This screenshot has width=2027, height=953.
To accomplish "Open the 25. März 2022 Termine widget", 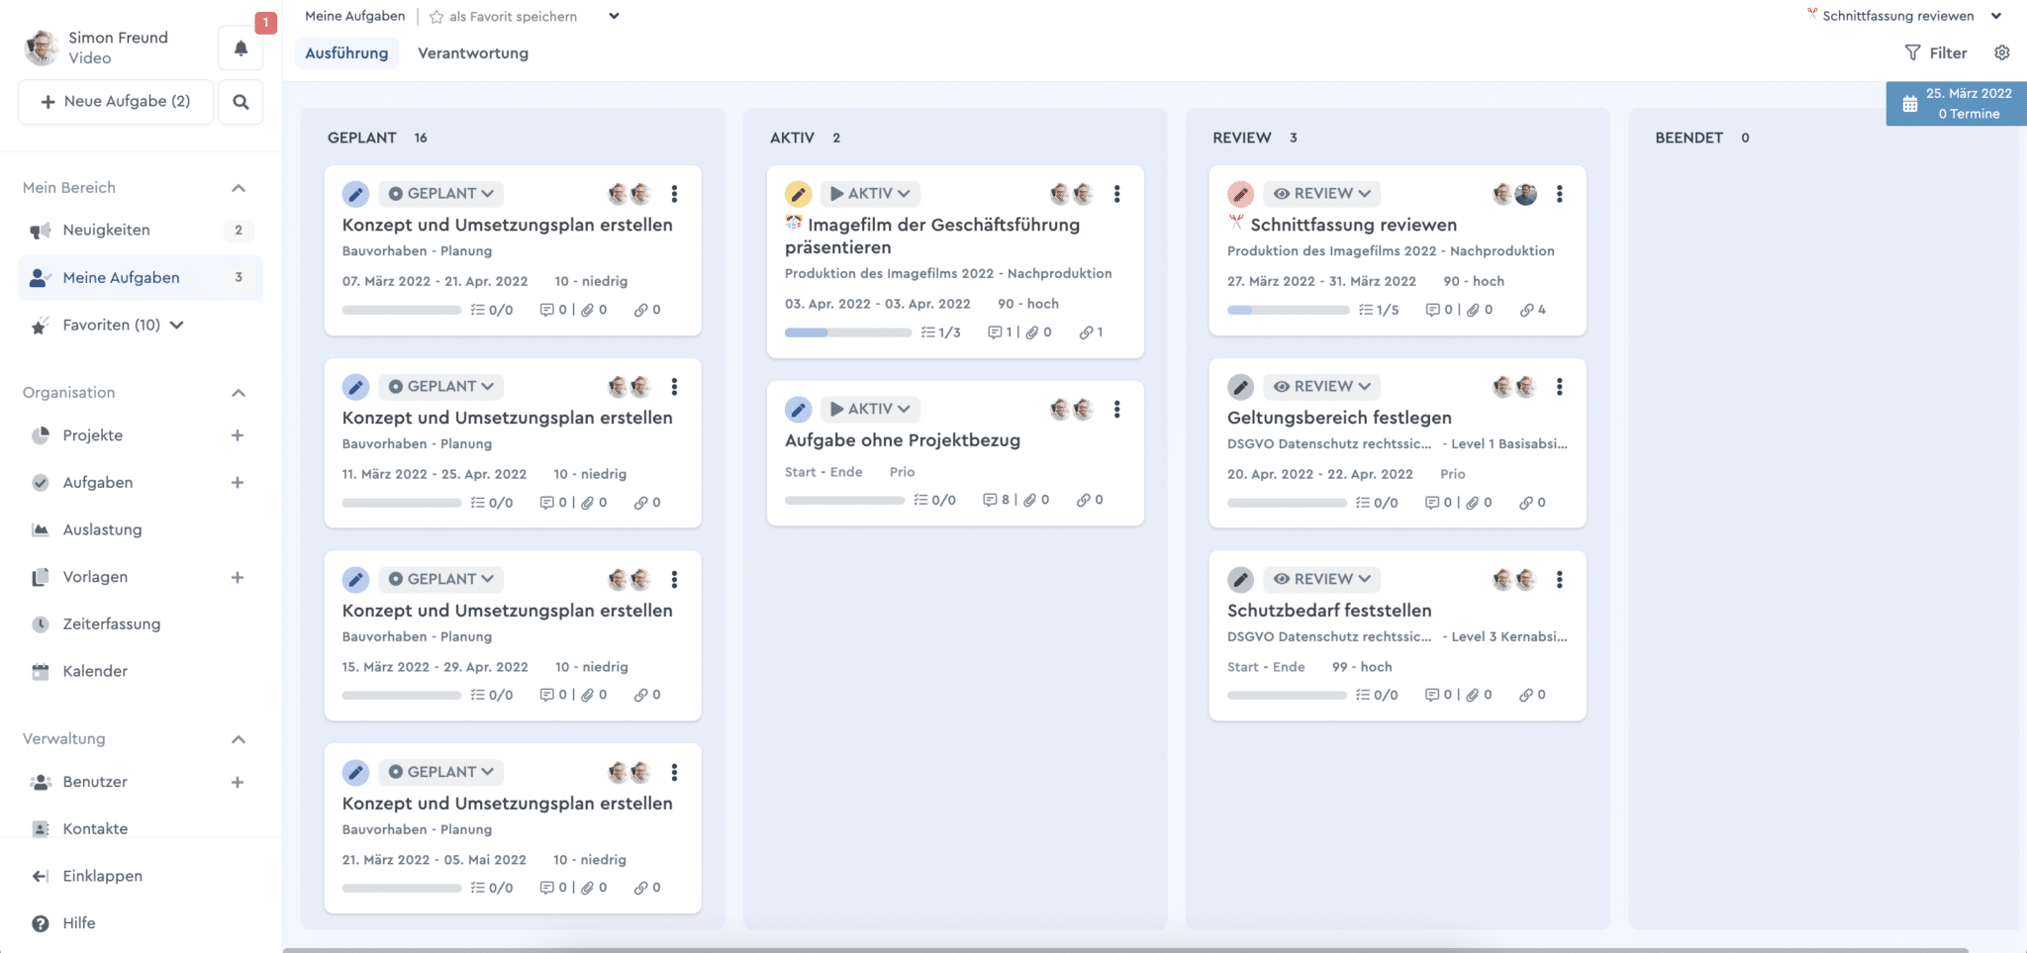I will click(1955, 102).
